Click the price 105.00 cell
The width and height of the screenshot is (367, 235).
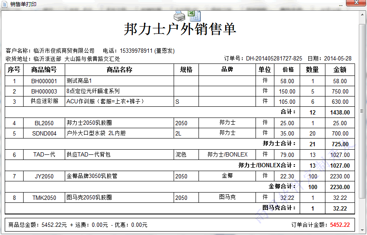coord(287,102)
